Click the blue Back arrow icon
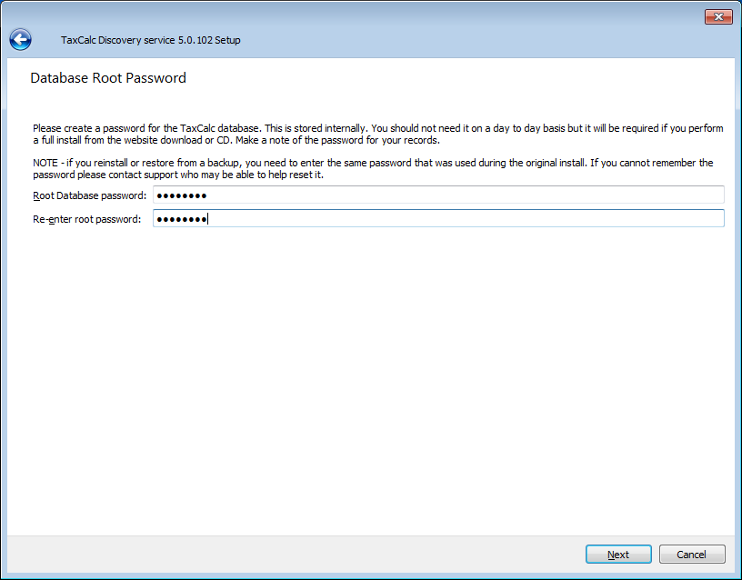Image resolution: width=742 pixels, height=580 pixels. 20,39
